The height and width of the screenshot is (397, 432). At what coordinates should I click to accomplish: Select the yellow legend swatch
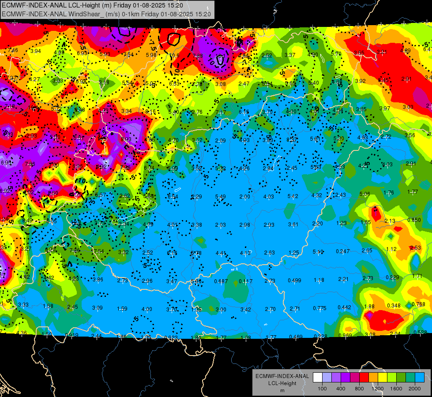[383, 378]
